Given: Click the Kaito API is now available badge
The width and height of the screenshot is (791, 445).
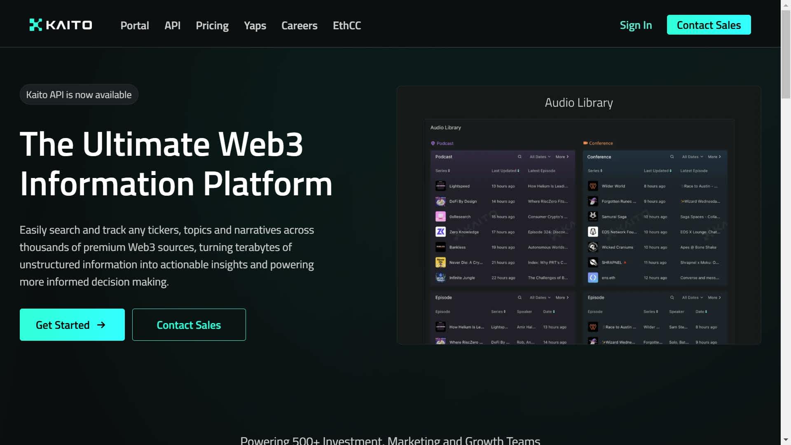Looking at the screenshot, I should 79,94.
